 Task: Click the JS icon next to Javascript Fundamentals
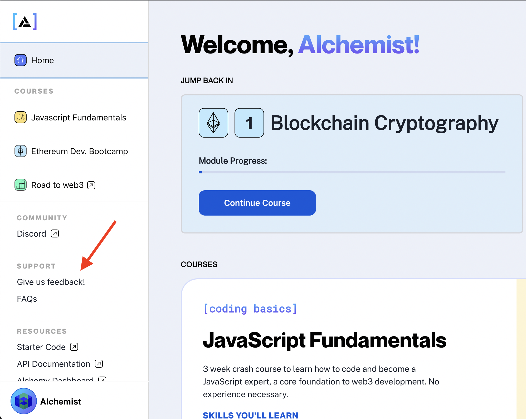(21, 118)
